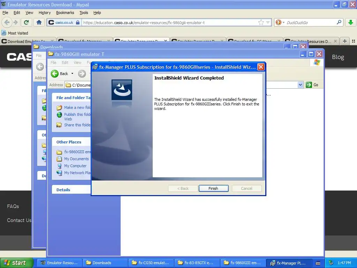Open Edit menu in fx-9860GIII Explorer window
357x268 pixels.
(65, 62)
